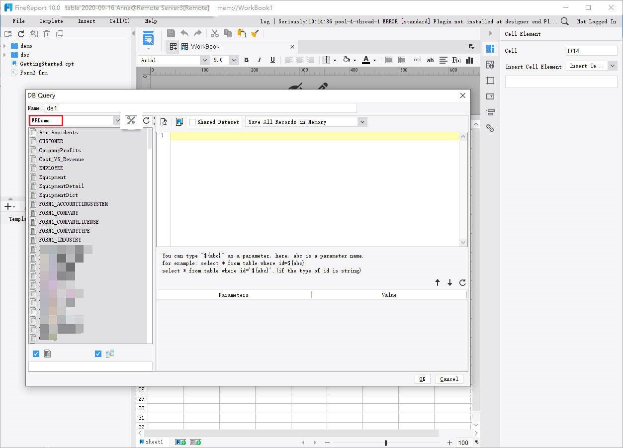The width and height of the screenshot is (623, 448).
Task: Select the Cell Element panel icon
Action: point(490,48)
